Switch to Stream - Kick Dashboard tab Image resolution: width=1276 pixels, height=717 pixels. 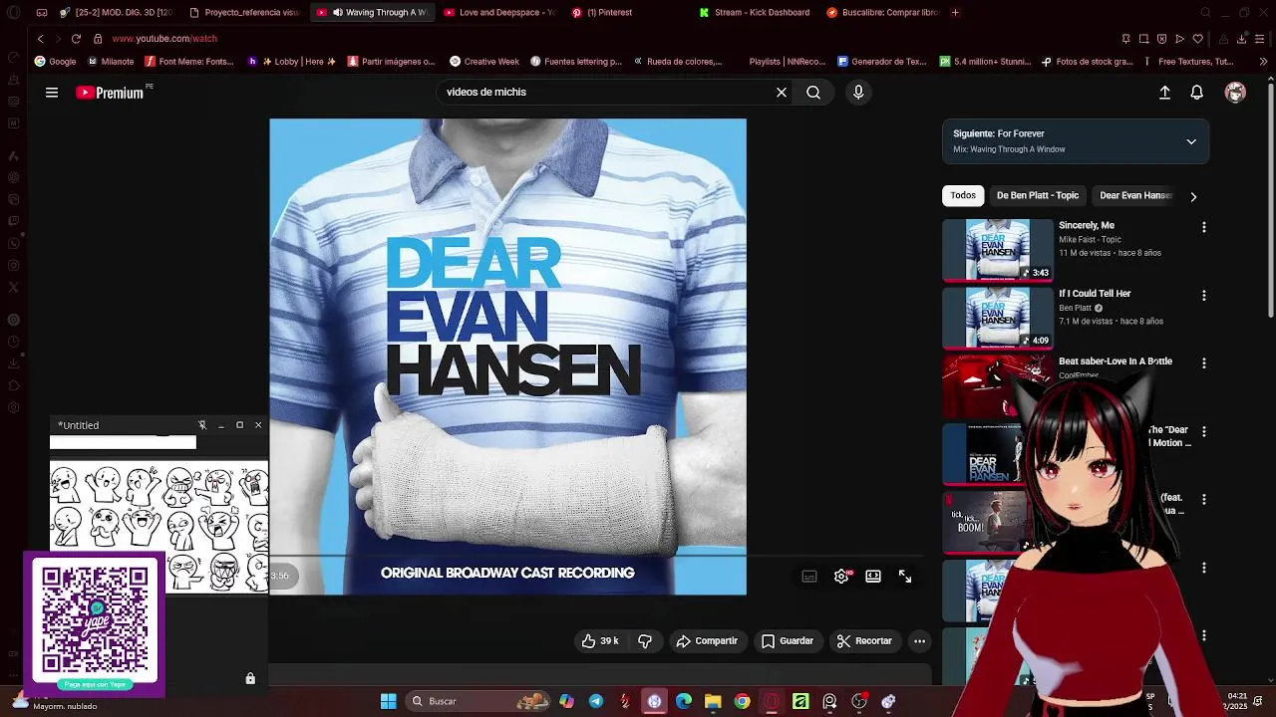(x=755, y=13)
